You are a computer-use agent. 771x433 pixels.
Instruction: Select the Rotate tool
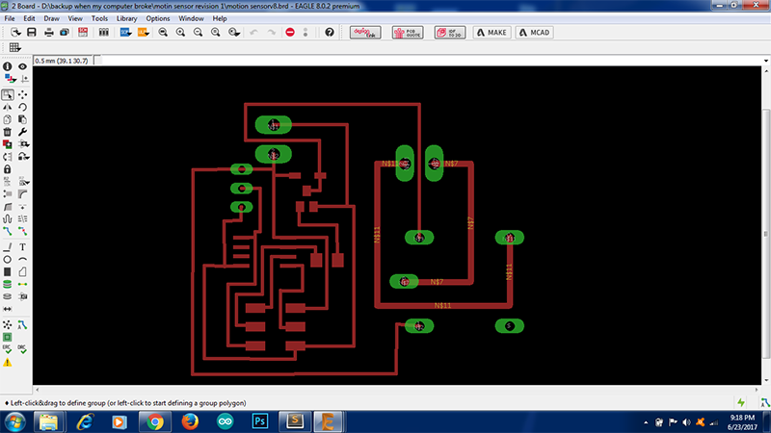click(22, 107)
